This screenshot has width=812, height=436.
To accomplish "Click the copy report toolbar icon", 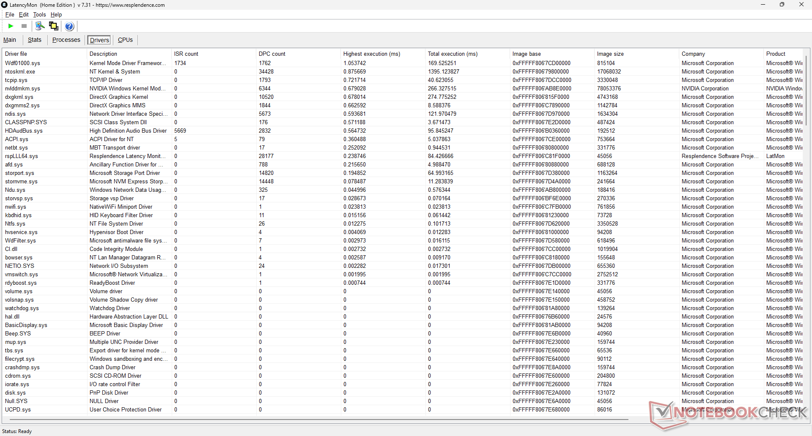I will pyautogui.click(x=54, y=26).
